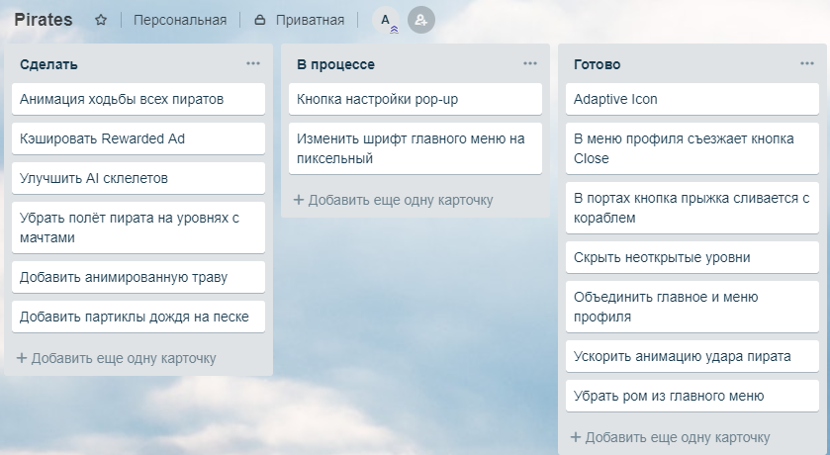Click the invite member icon
This screenshot has width=830, height=455.
coord(421,20)
